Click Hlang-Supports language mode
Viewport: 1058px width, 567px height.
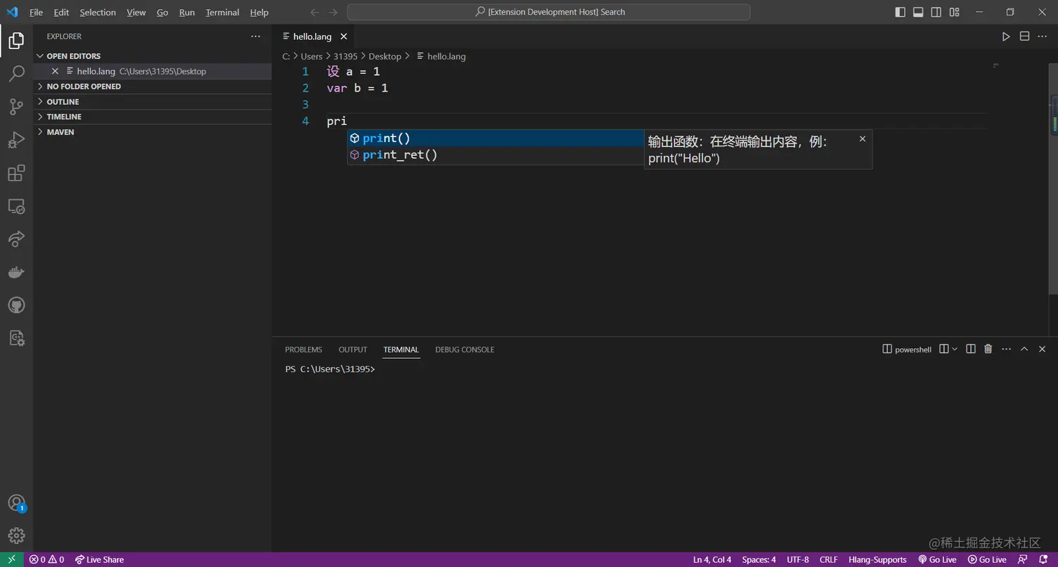point(877,559)
